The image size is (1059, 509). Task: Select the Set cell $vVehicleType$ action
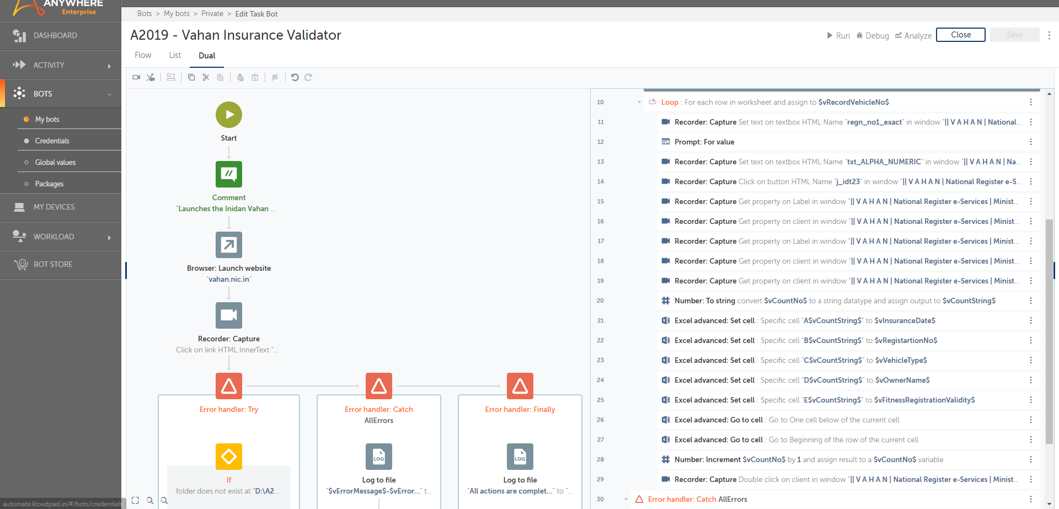point(848,360)
